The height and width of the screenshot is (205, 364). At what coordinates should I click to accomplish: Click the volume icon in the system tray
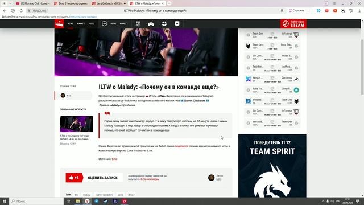click(x=332, y=201)
